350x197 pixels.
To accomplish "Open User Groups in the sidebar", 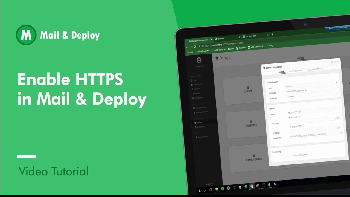I will (x=196, y=85).
